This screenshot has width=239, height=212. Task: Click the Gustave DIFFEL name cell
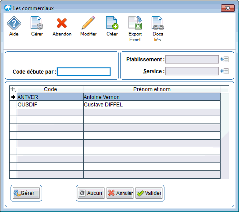(152, 105)
